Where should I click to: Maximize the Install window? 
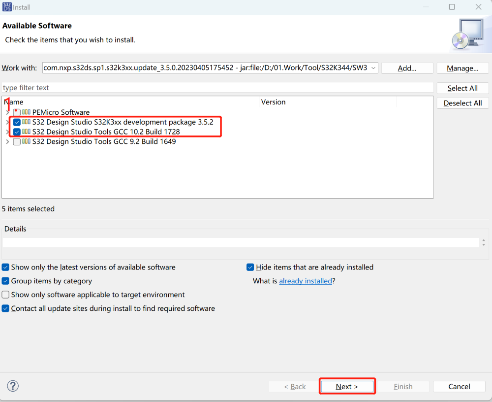coord(452,7)
